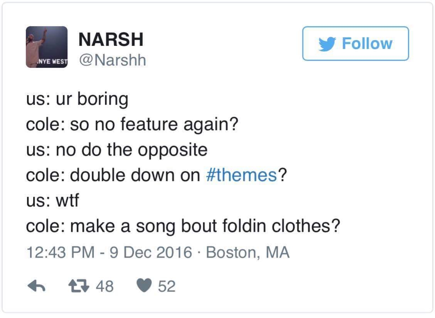Click Twitter bird icon in Follow button

click(327, 44)
